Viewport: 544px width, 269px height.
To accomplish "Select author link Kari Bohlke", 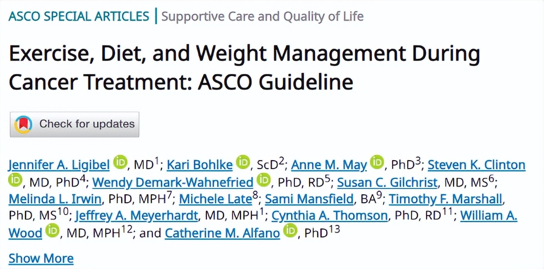I will point(200,165).
